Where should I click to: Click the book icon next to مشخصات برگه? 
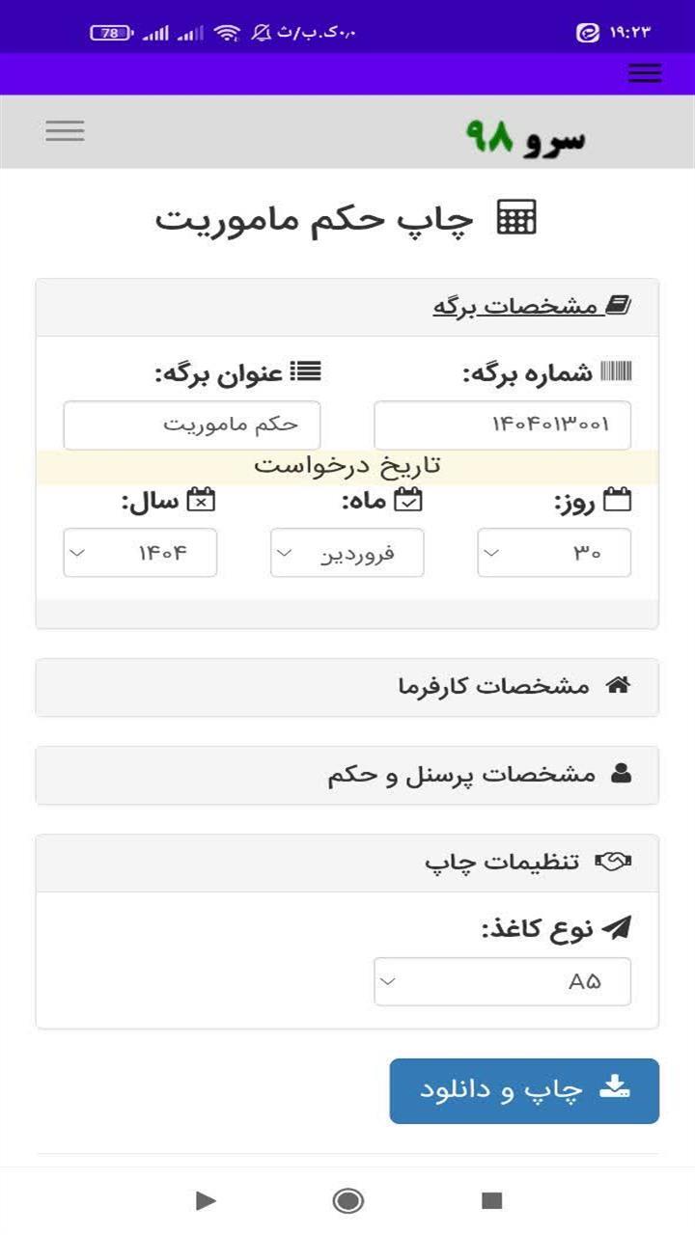click(618, 307)
